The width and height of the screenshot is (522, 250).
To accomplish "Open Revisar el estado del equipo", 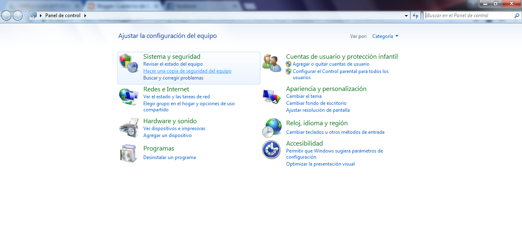I will [173, 64].
